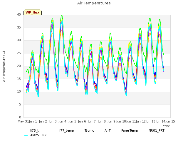Click the cyan AM25T_PRT legend color marker
The height and width of the screenshot is (141, 188).
pyautogui.click(x=26, y=136)
